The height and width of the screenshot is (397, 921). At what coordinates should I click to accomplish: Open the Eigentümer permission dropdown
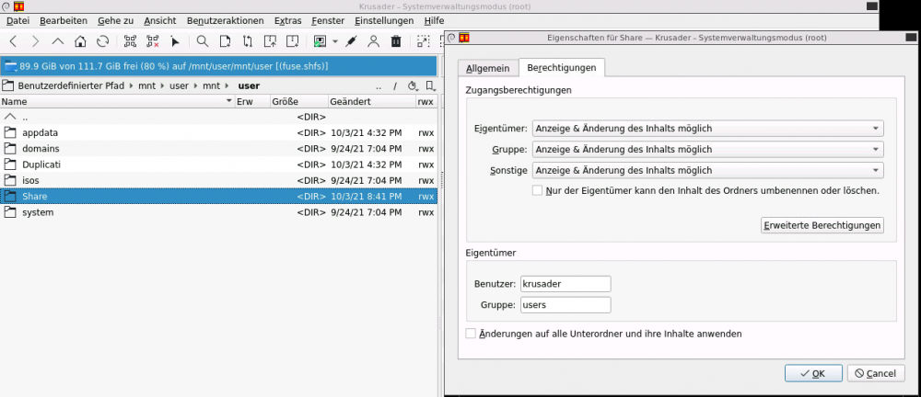[x=707, y=129]
